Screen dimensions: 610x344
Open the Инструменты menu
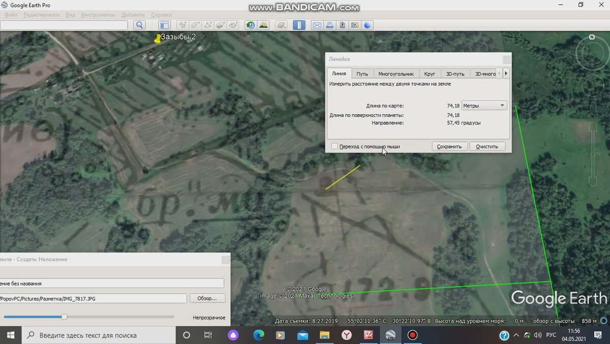click(x=98, y=15)
